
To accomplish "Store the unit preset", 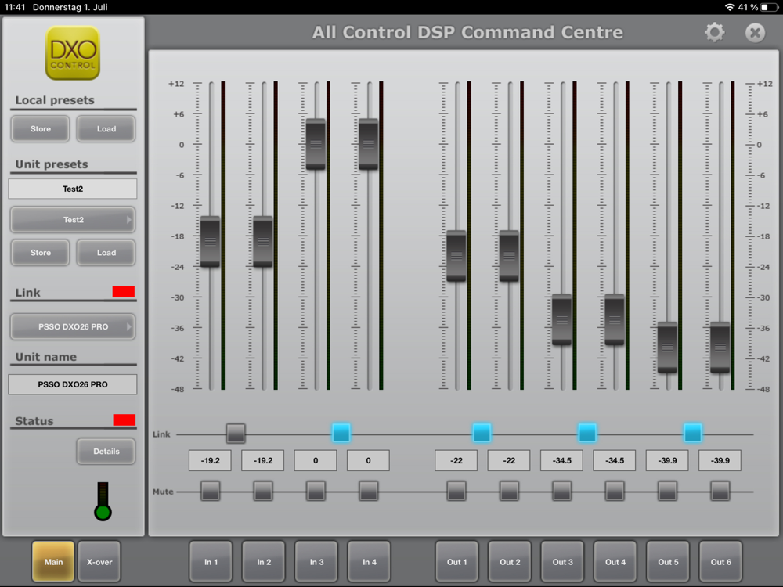I will 41,253.
